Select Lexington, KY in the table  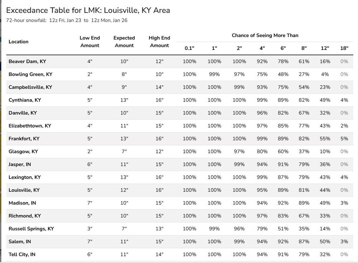[25, 177]
